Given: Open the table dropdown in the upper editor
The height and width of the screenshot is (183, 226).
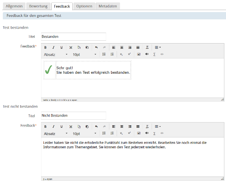Looking at the screenshot, I should 158,48.
